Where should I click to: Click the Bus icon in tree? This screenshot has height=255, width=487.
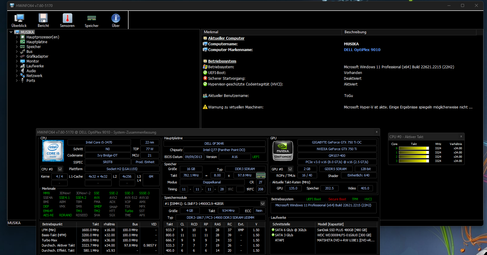coord(23,51)
